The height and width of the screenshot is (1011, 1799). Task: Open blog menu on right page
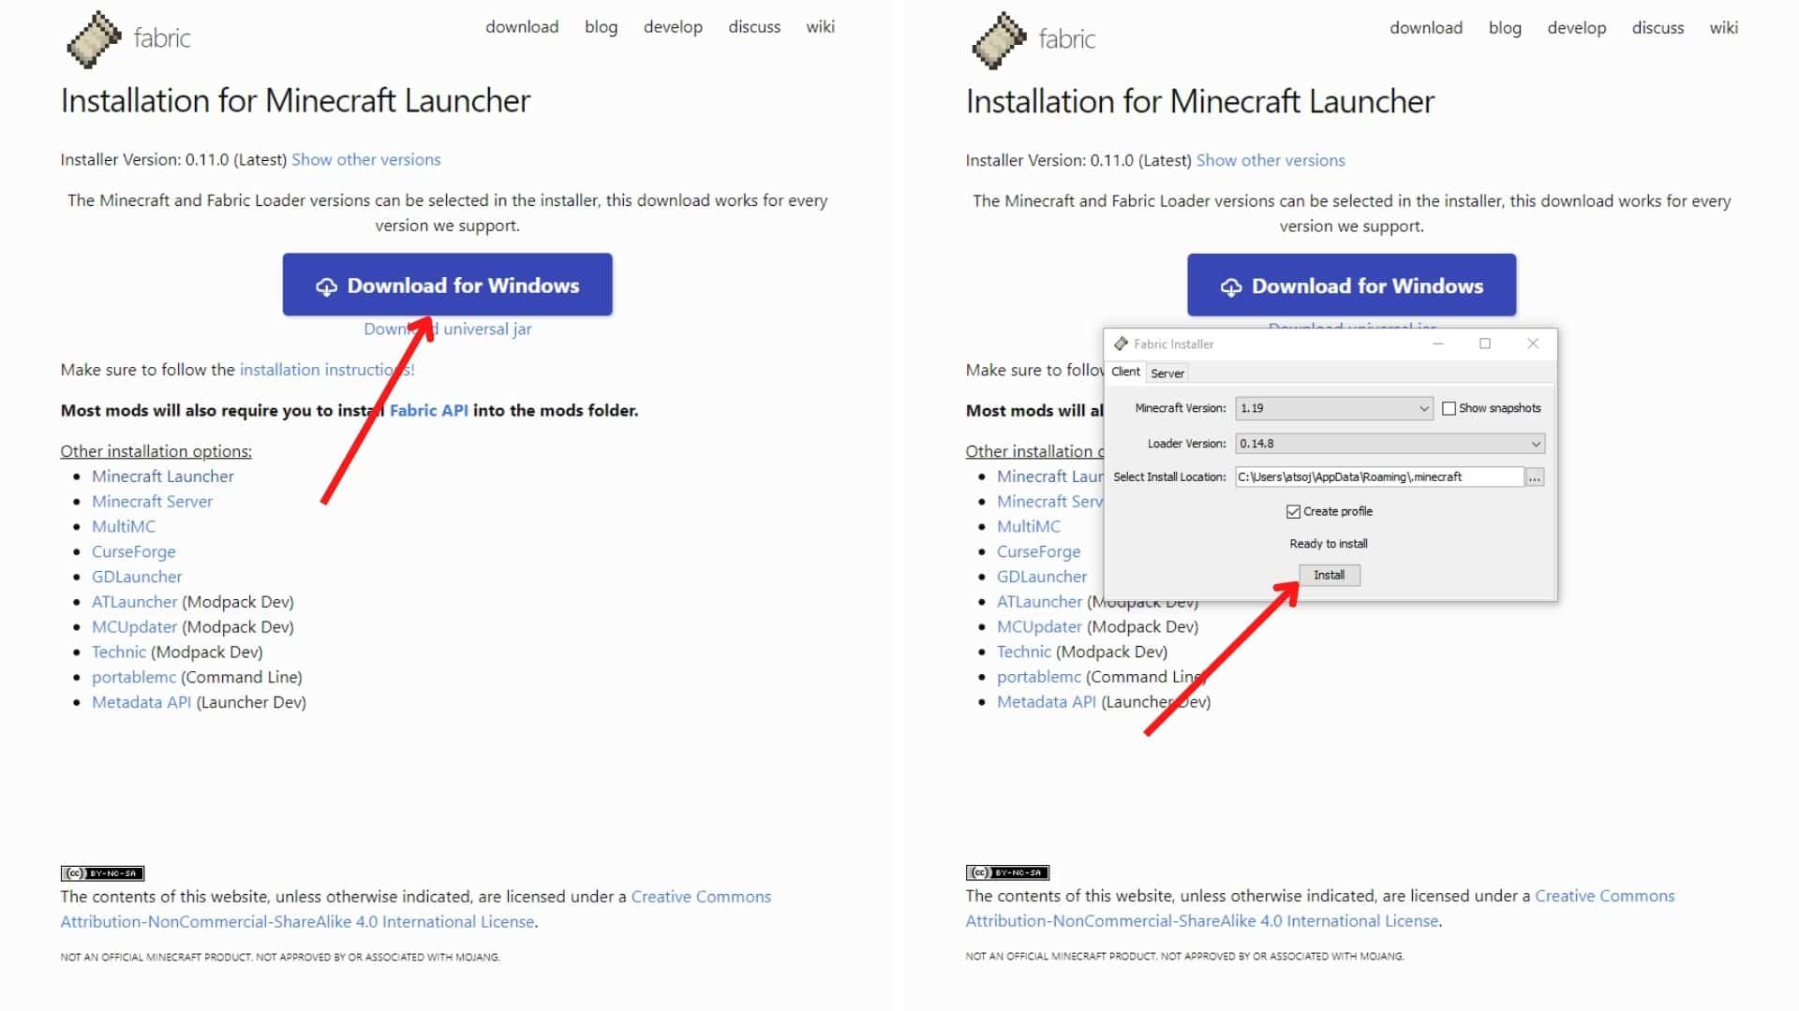pos(1505,28)
